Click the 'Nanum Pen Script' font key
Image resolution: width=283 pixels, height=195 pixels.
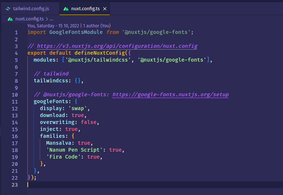coord(74,150)
